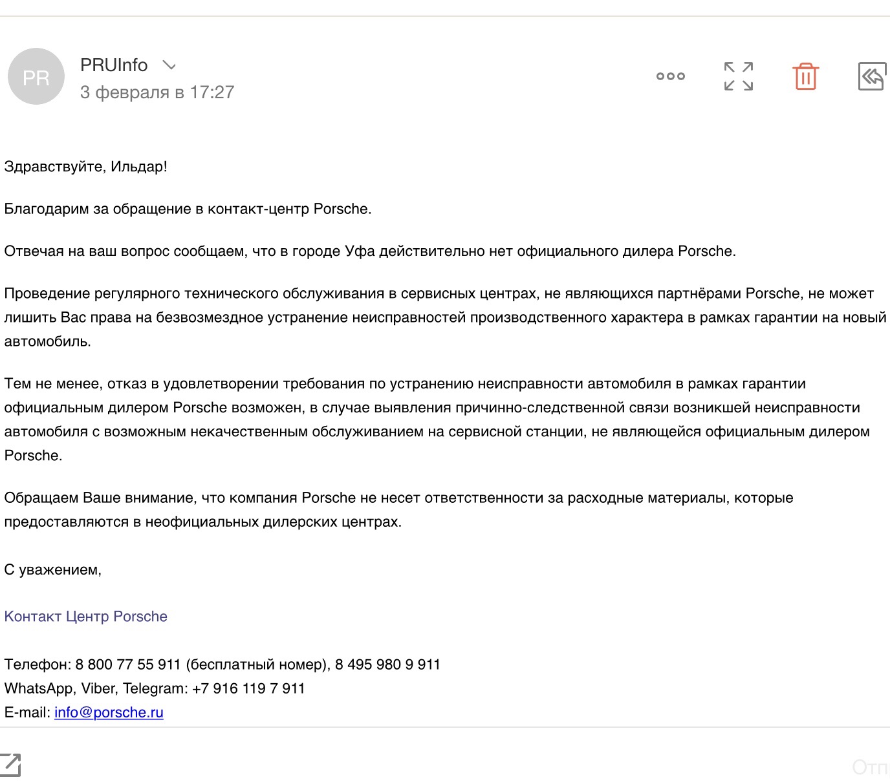Click the WhatsApp number +7 916 119 7 911

pos(248,688)
